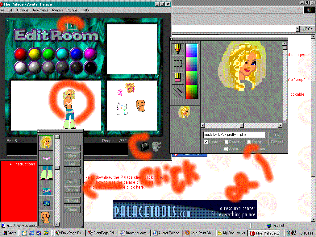Choose the red color ball
The height and width of the screenshot is (237, 316).
[21, 54]
